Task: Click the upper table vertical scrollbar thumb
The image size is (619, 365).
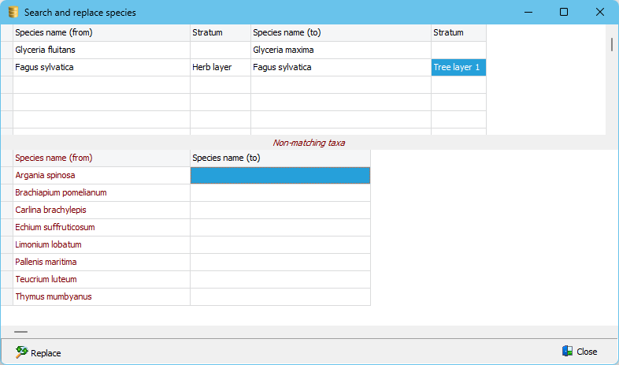Action: (611, 44)
